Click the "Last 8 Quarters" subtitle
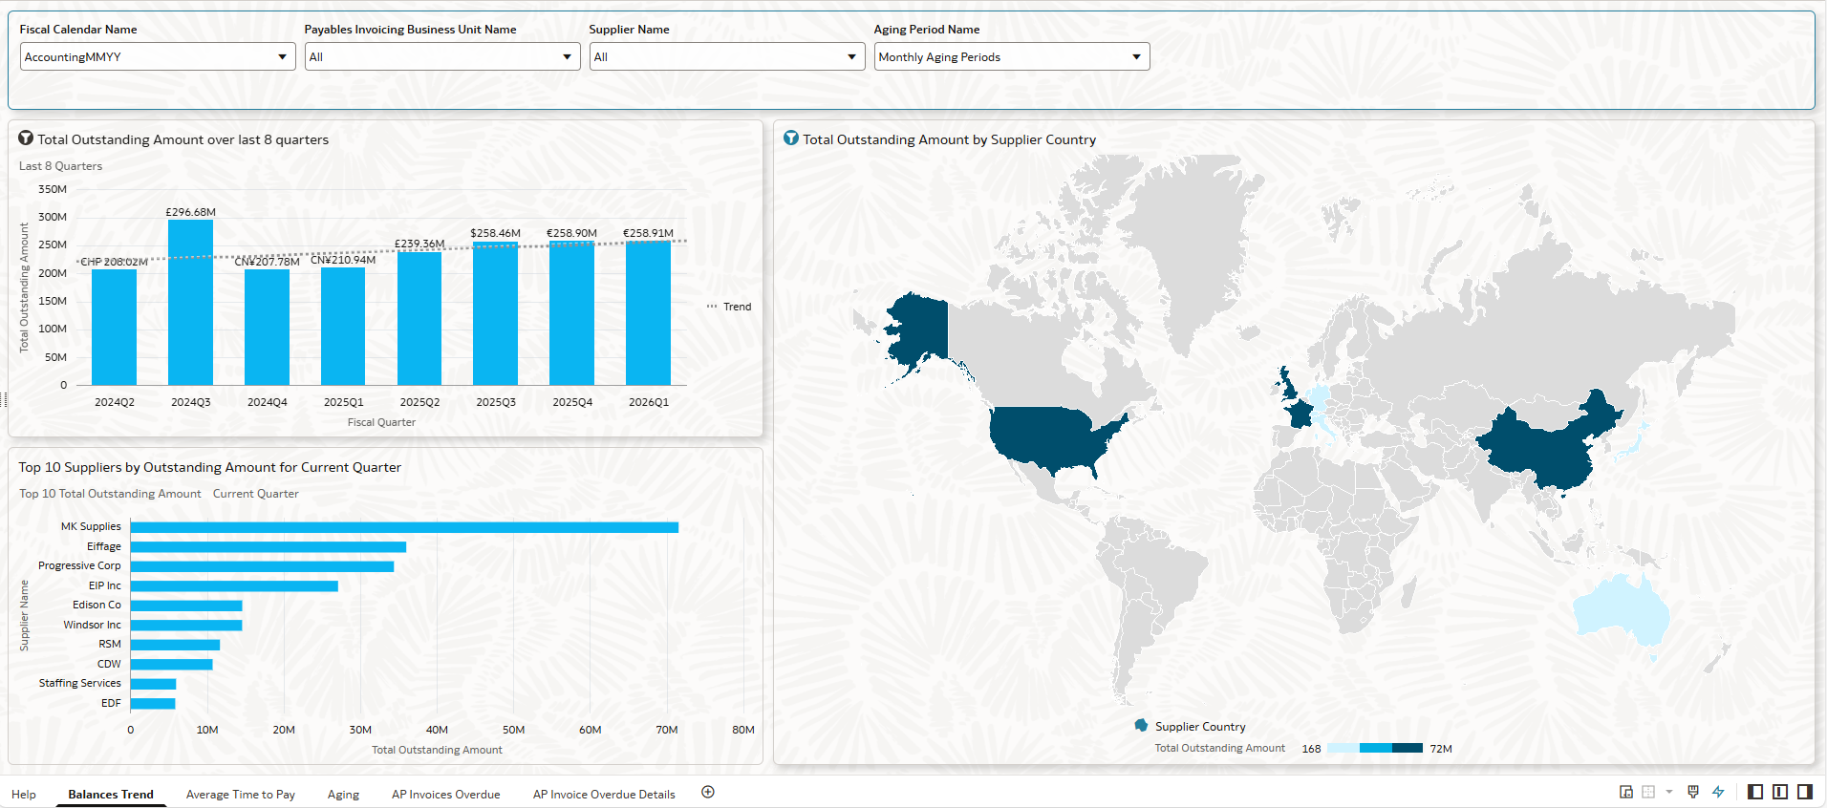Screen dimensions: 1827x808 coord(61,166)
